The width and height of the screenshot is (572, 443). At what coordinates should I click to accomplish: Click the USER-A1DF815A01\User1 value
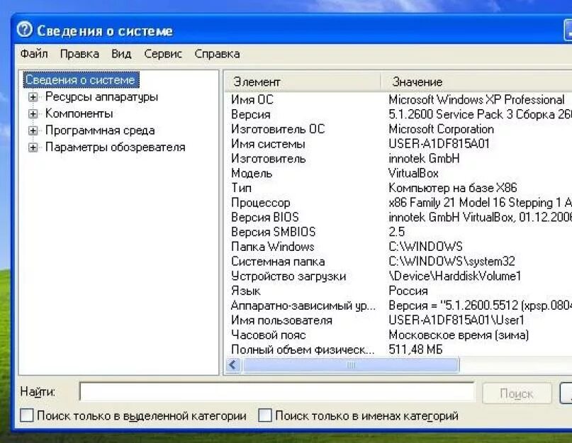click(456, 320)
